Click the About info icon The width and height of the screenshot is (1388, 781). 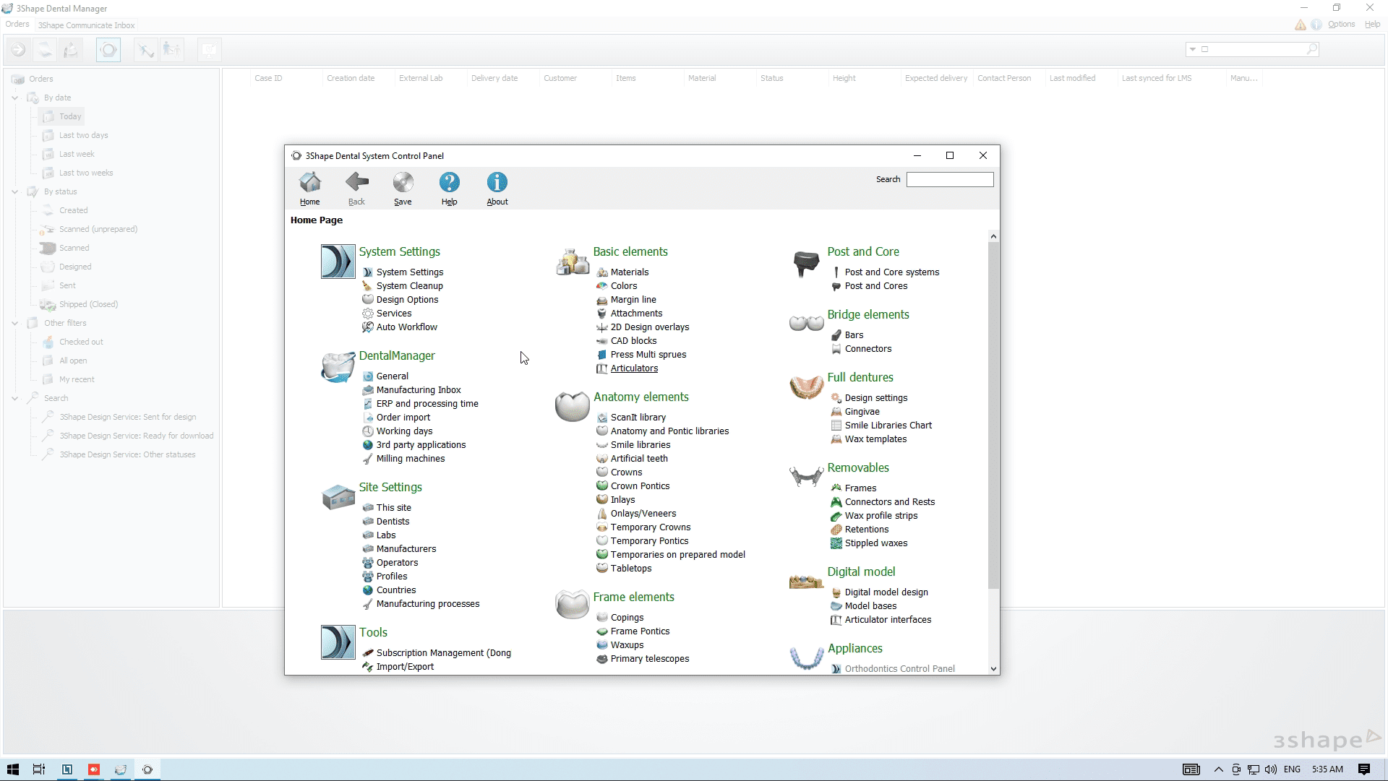coord(497,182)
